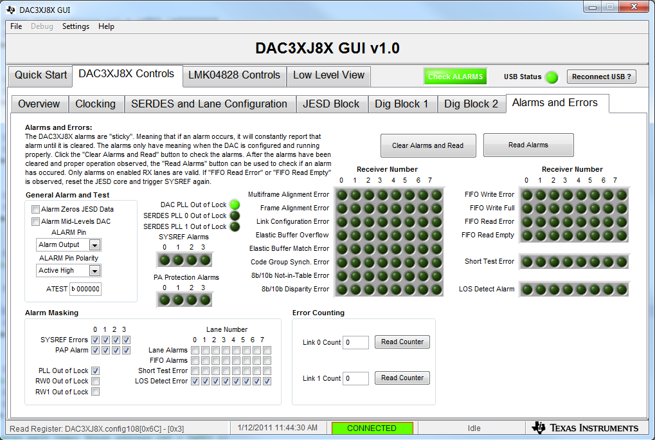Check FIFO Alarms mask for lane 4
Viewport: 655px width, 440px height.
point(236,361)
